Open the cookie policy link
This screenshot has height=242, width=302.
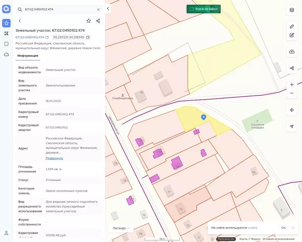pyautogui.click(x=253, y=228)
